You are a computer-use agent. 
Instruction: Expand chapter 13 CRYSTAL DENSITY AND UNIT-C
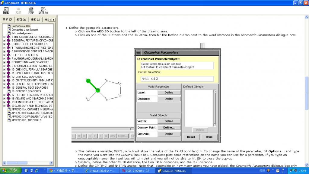(x=4, y=80)
